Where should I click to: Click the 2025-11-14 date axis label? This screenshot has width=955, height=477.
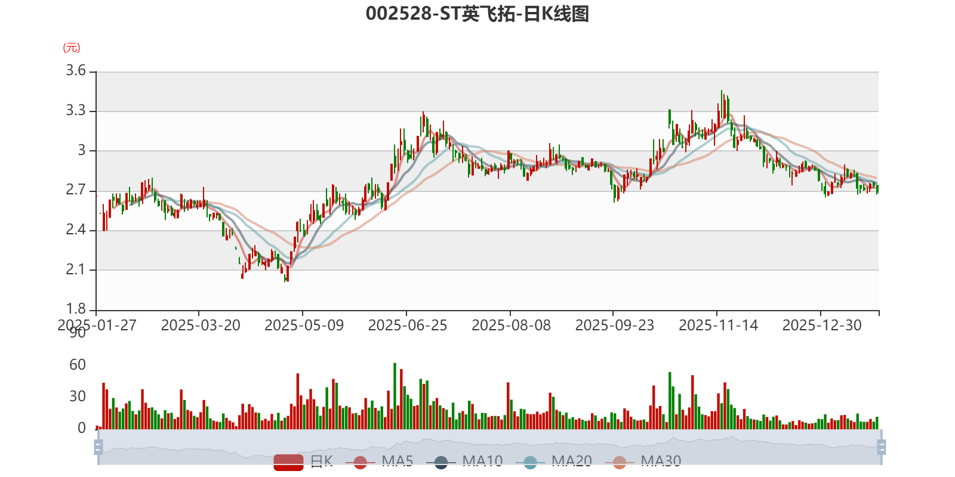tap(719, 326)
